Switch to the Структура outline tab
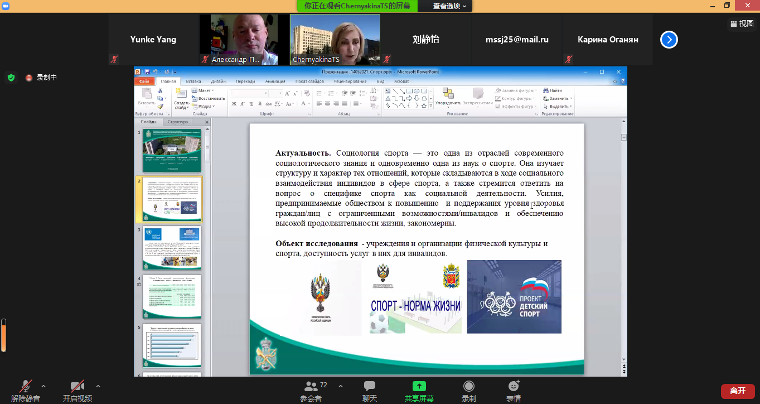Screen dimensions: 760x404 pos(178,122)
